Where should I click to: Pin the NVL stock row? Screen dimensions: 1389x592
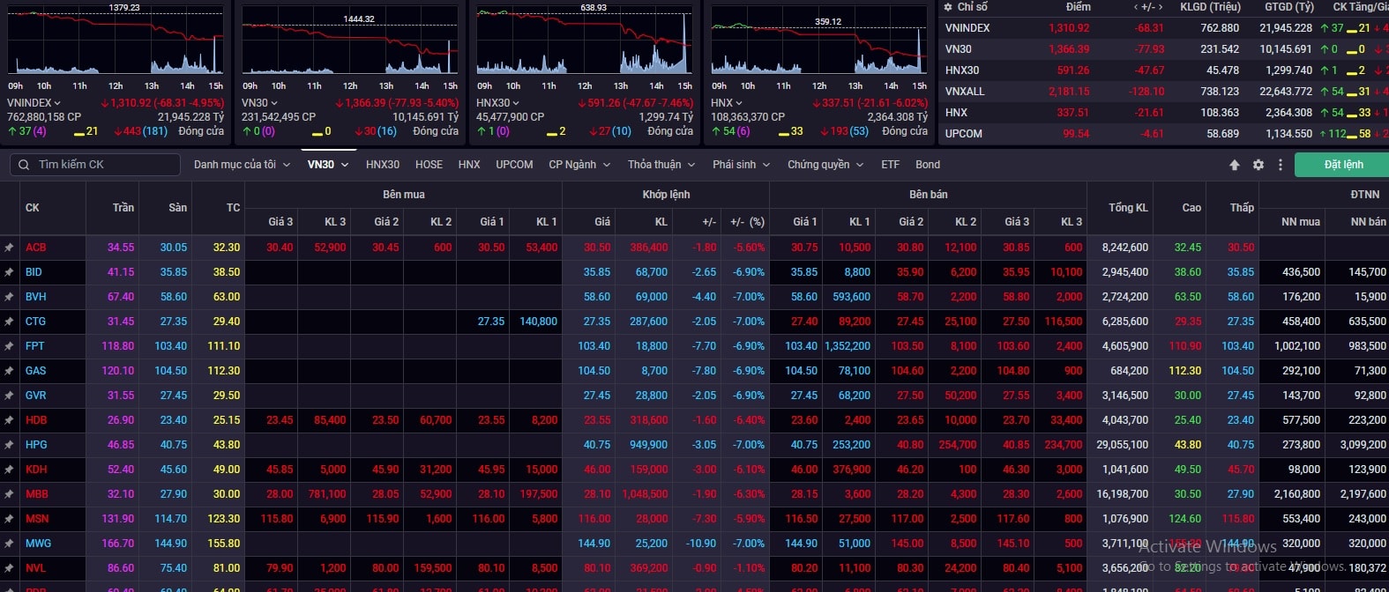click(9, 568)
